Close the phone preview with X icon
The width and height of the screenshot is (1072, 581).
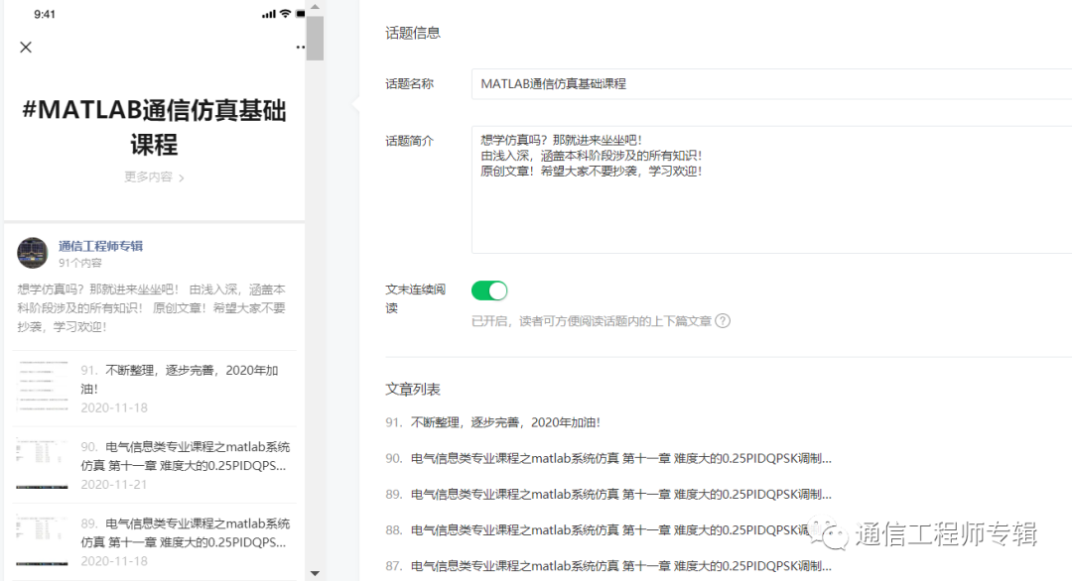point(26,48)
